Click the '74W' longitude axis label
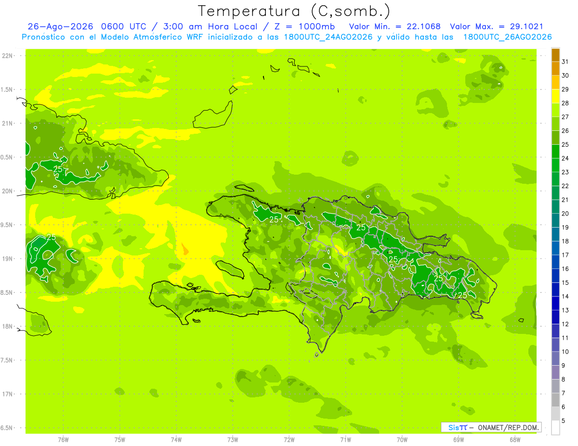The width and height of the screenshot is (578, 446). pos(176,440)
